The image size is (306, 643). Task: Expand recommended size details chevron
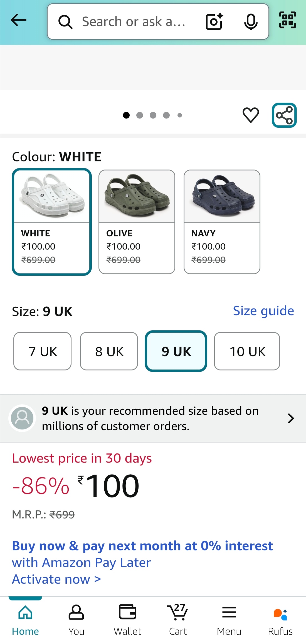pyautogui.click(x=291, y=418)
